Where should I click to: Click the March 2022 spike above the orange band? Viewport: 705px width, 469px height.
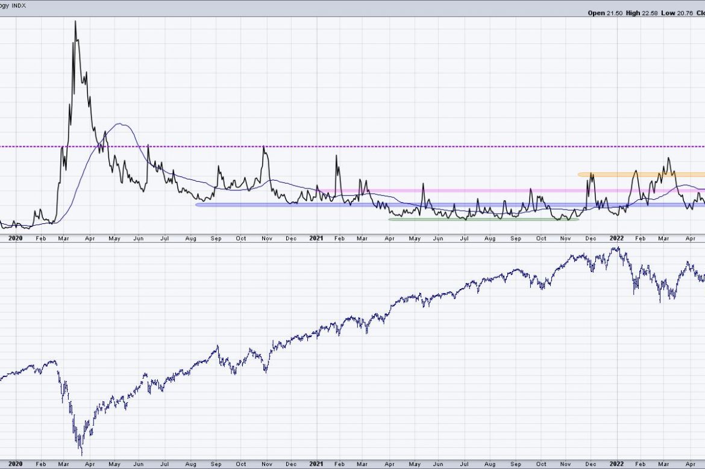668,158
